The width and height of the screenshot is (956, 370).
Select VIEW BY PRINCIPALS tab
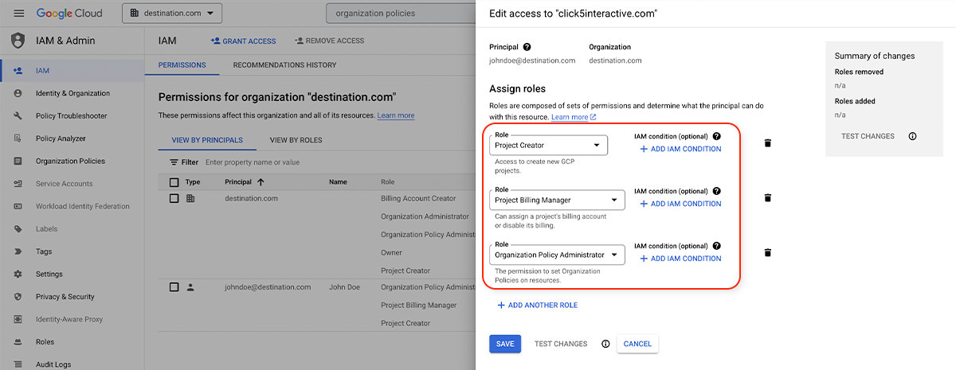pos(207,140)
